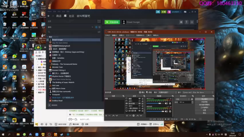Open the scene transition type dropdown

pos(182,99)
